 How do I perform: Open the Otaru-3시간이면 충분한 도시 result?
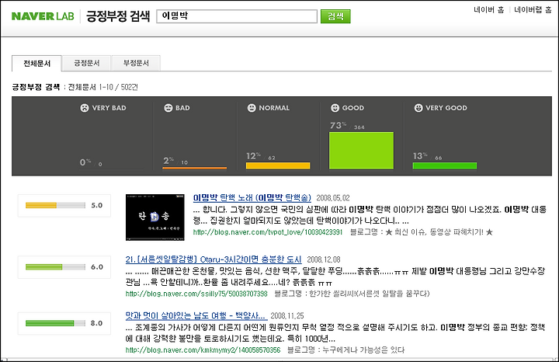tap(214, 259)
